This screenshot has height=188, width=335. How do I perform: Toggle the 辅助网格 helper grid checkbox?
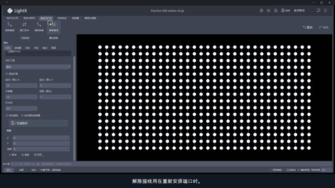tap(299, 170)
